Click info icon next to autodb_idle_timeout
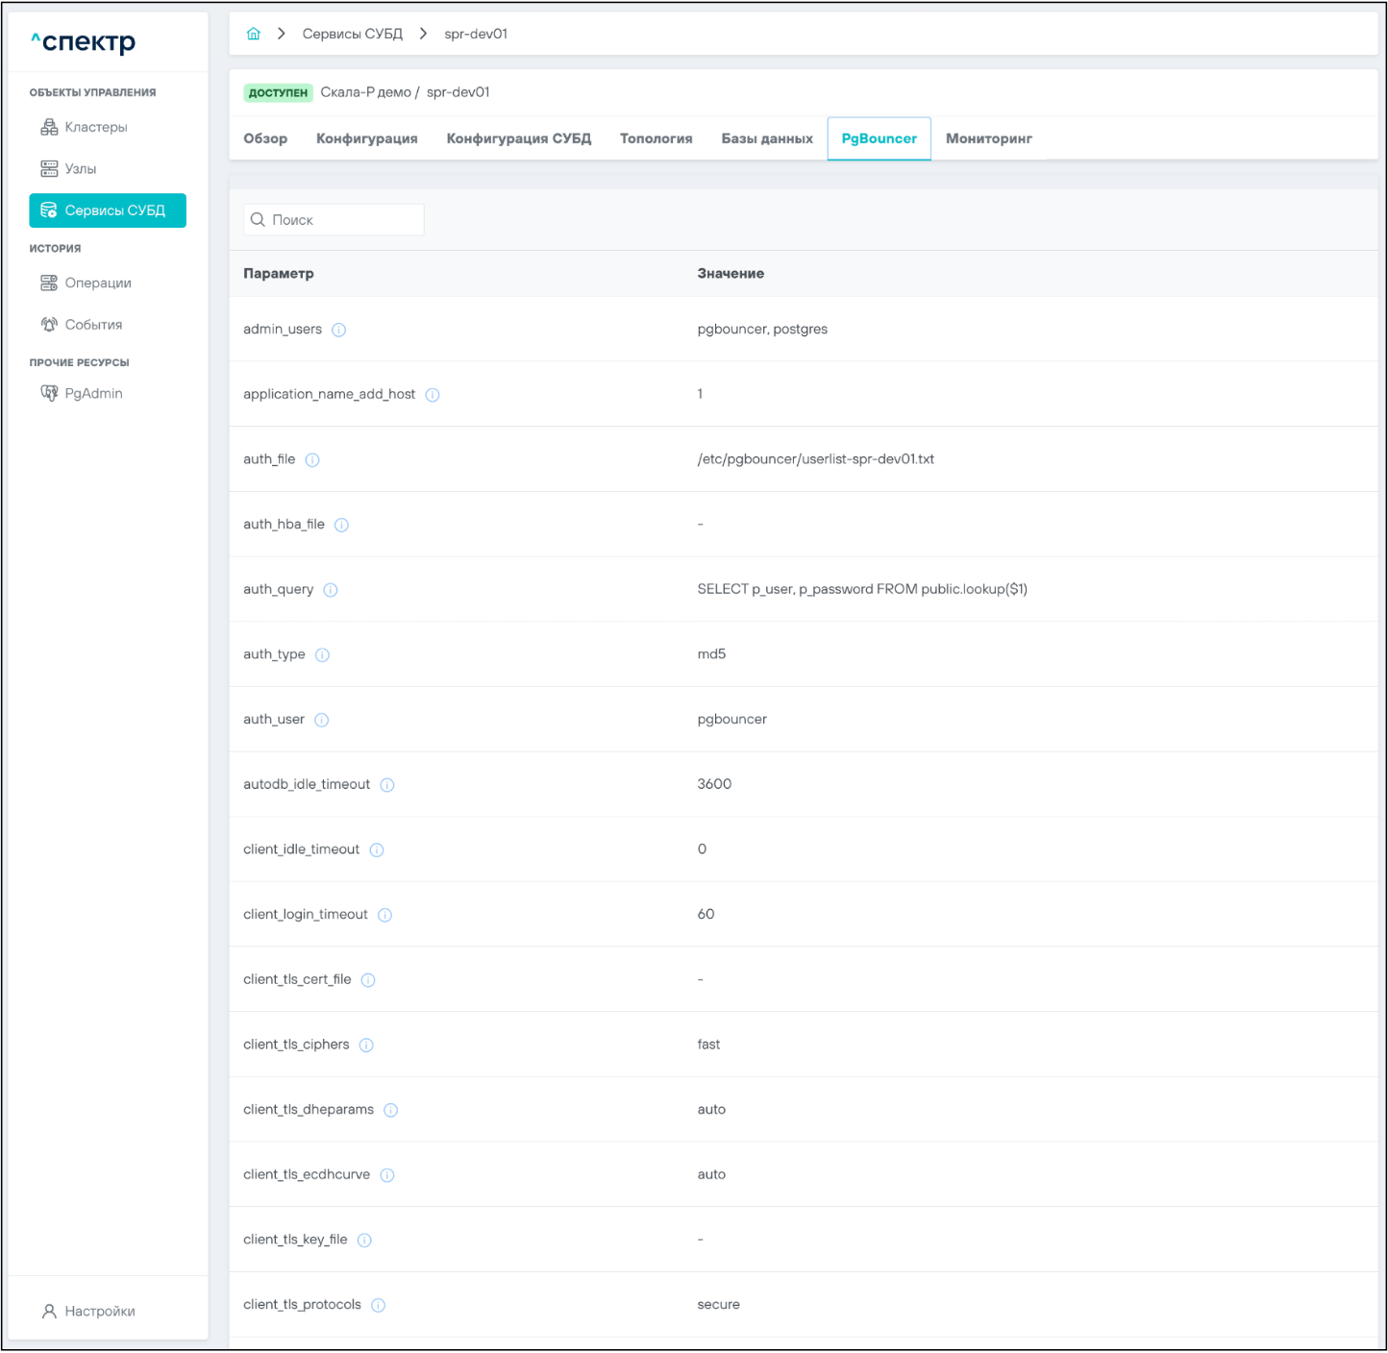Viewport: 1388px width, 1353px height. (387, 785)
